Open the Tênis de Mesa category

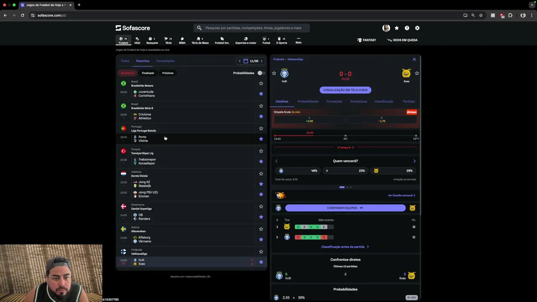[200, 40]
